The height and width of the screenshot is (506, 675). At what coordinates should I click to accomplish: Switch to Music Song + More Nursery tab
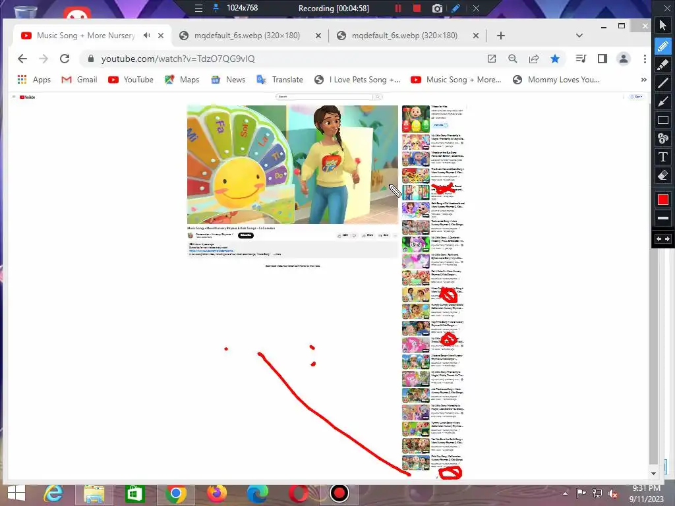pos(86,36)
